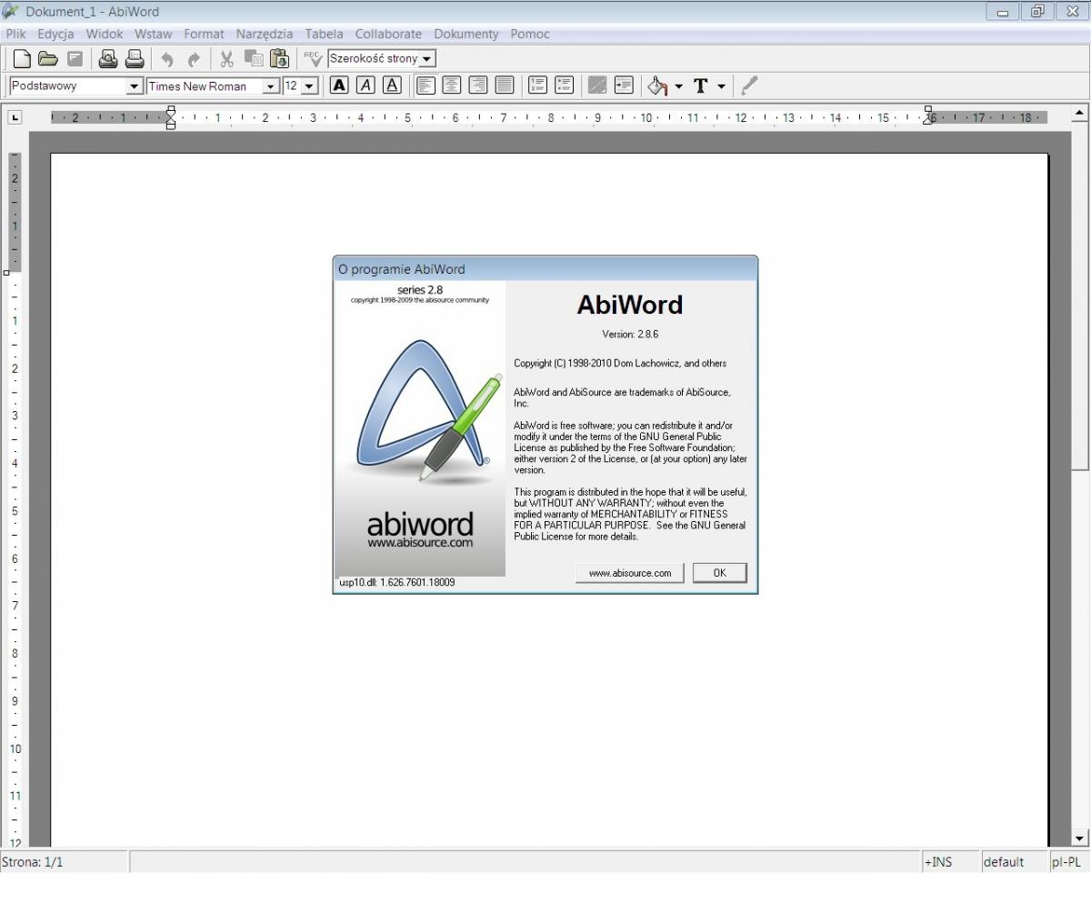Open the Format menu
This screenshot has width=1091, height=904.
click(204, 34)
